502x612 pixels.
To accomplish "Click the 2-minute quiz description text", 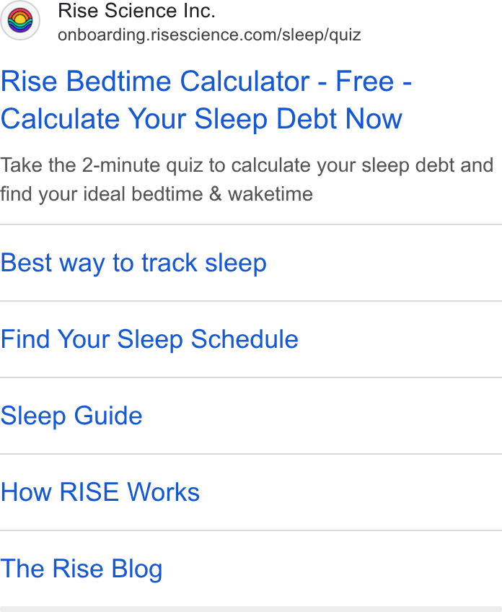I will 142,165.
